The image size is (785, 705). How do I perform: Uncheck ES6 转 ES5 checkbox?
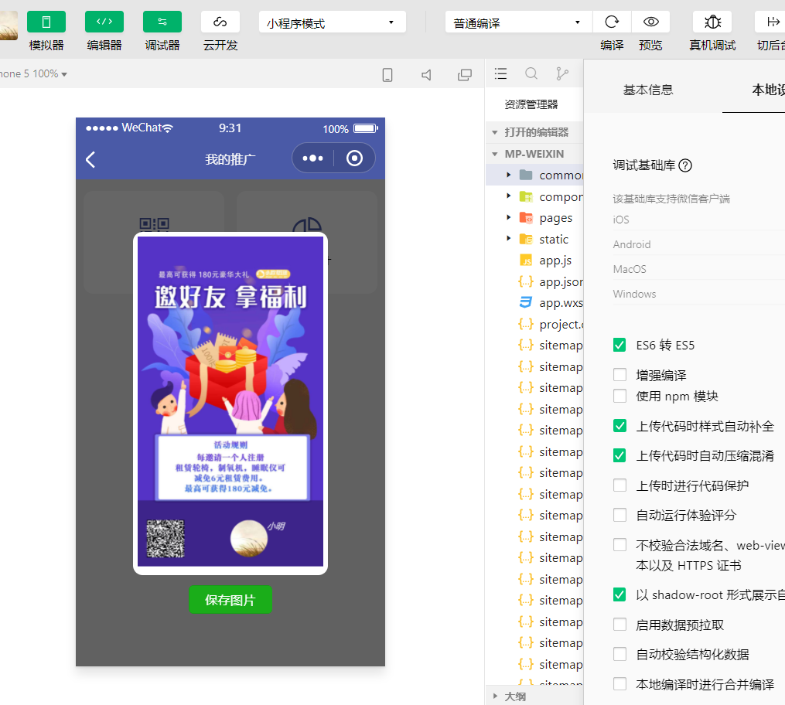(x=619, y=345)
